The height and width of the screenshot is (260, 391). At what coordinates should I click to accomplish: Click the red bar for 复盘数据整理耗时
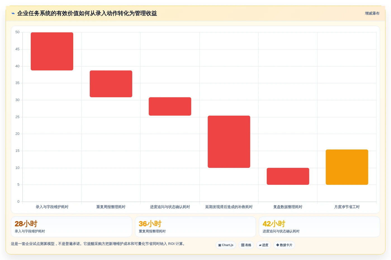tap(288, 176)
